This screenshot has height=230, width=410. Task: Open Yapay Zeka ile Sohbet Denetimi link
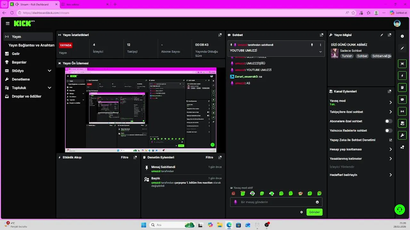pos(361,140)
